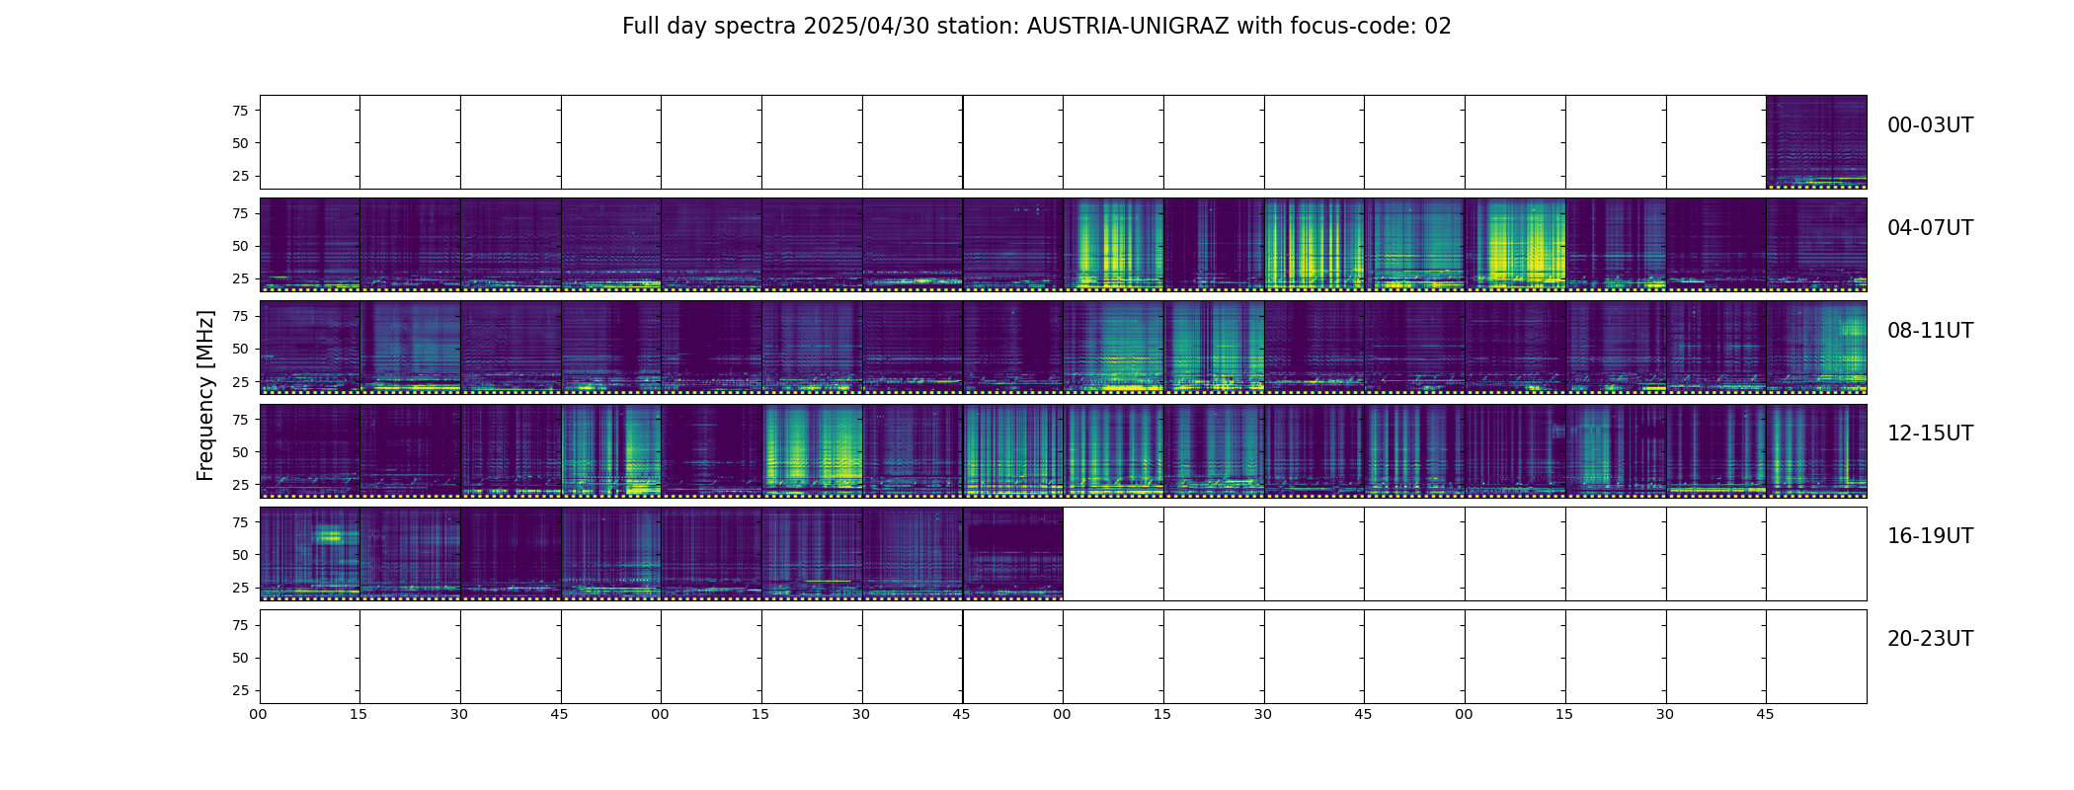The width and height of the screenshot is (2074, 790).
Task: Click the "50" tick of the 04-07UT row
Action: click(240, 246)
